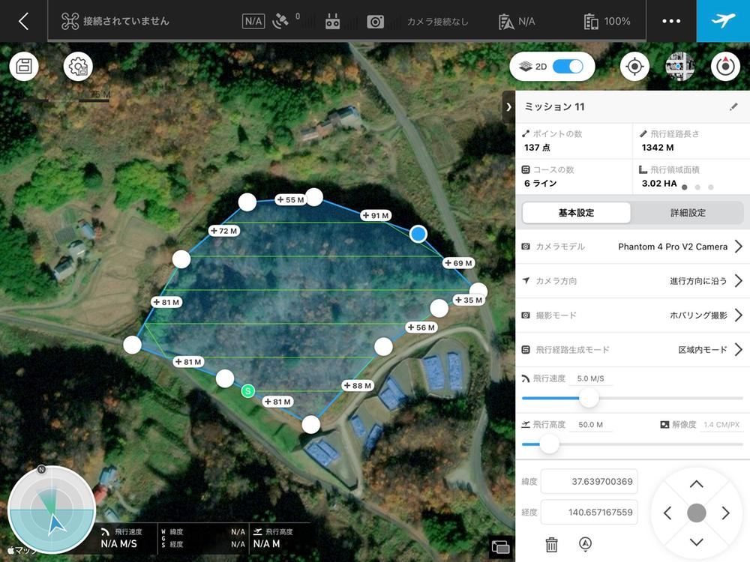
Task: Delete waypoint with trash can icon
Action: tap(551, 544)
